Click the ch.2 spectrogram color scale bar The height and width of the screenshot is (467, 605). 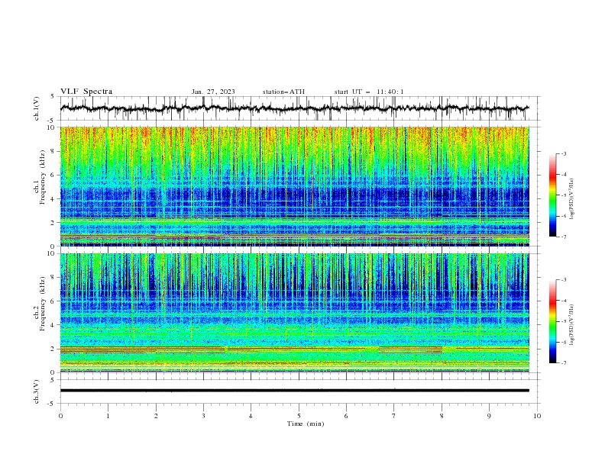click(x=552, y=321)
